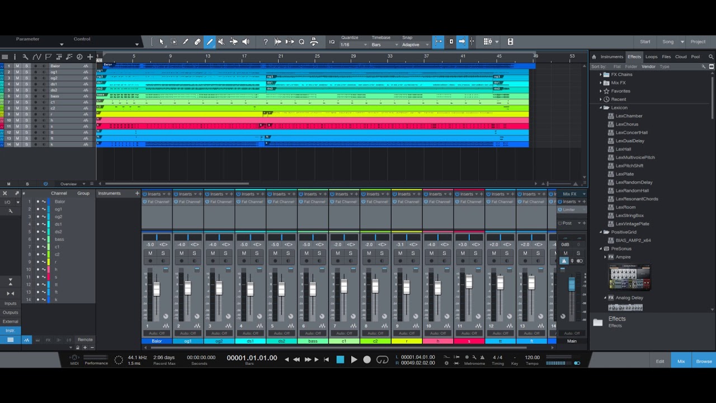Show automation curve icon
The height and width of the screenshot is (403, 716).
point(36,57)
